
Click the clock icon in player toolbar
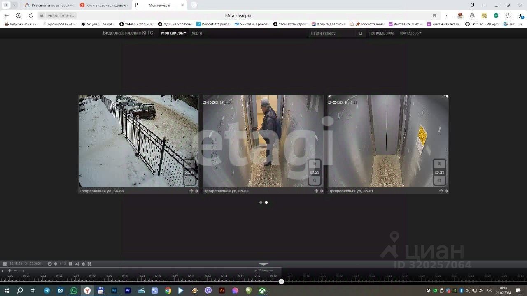click(x=50, y=264)
